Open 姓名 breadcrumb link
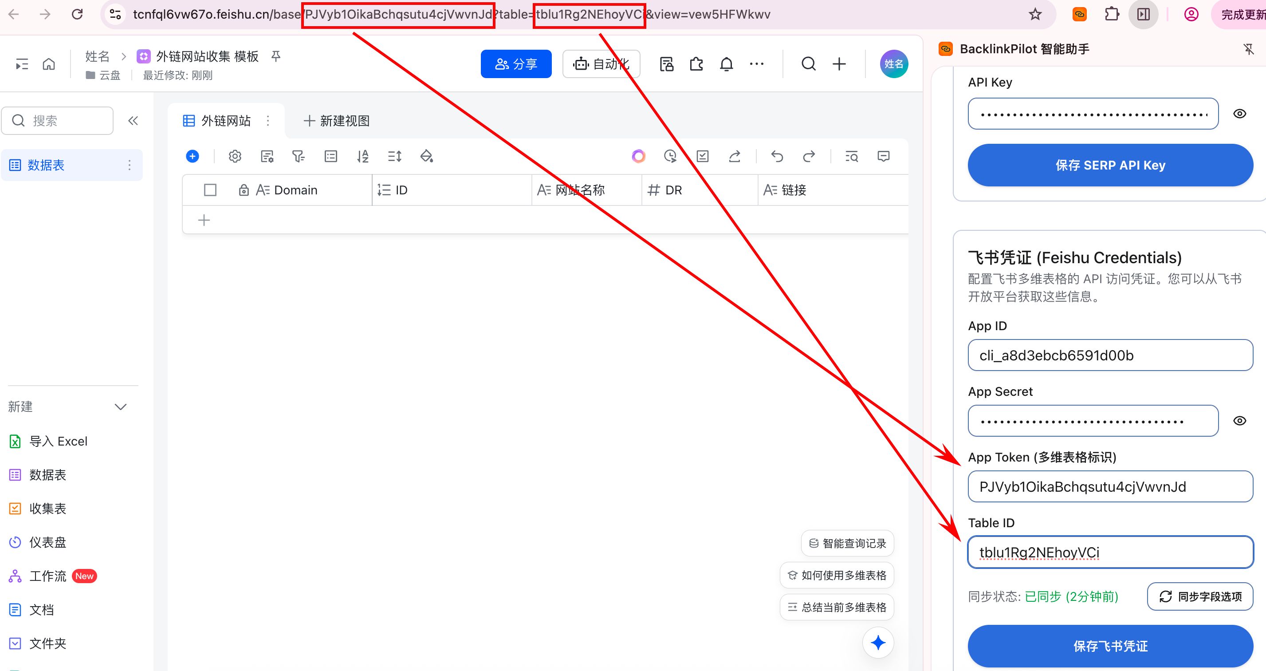1266x671 pixels. pyautogui.click(x=97, y=56)
